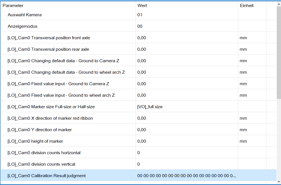Select X direction of marker red ribbon row
This screenshot has width=281, height=185.
(50, 118)
